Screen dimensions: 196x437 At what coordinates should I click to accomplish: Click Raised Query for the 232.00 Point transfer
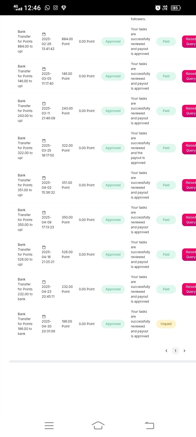189,289
